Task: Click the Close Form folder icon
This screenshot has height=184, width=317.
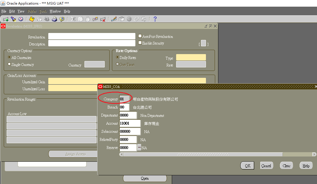Action: 62,19
